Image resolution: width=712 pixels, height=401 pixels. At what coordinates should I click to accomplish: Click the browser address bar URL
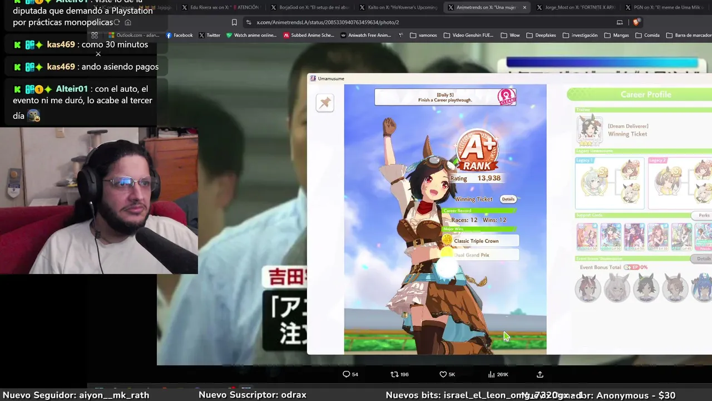point(328,22)
